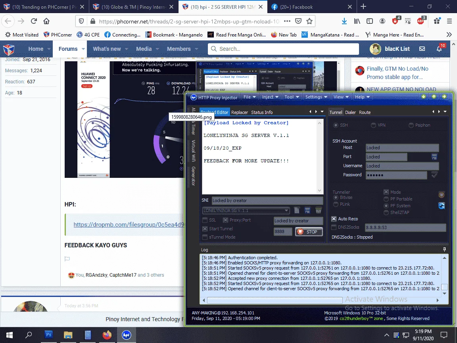Click File Explorer icon in the taskbar

point(68,335)
